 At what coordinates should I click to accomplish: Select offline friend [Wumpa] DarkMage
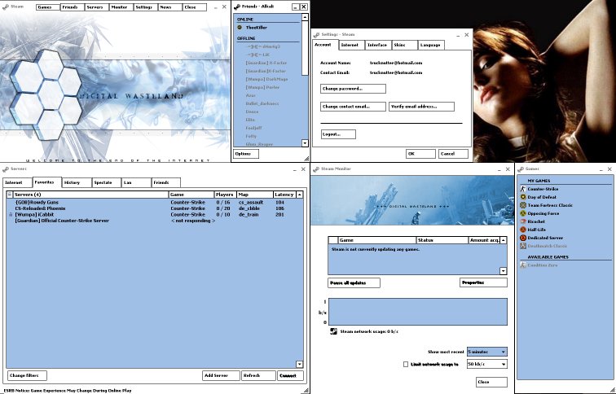[266, 79]
